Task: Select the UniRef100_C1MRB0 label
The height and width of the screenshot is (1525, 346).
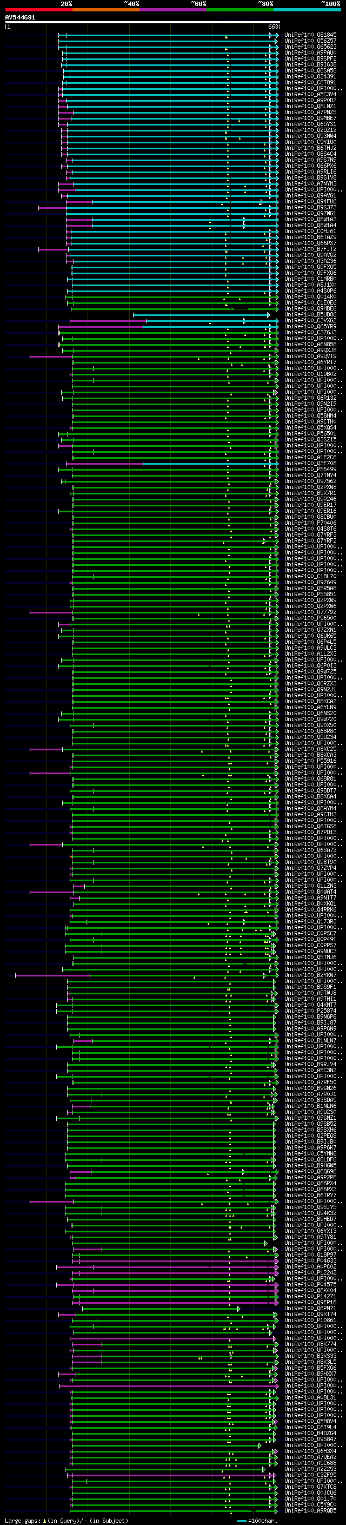Action: click(x=310, y=279)
